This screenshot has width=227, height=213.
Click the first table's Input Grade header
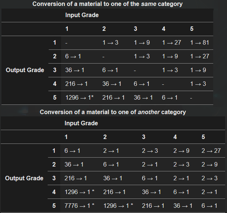[x=82, y=15]
